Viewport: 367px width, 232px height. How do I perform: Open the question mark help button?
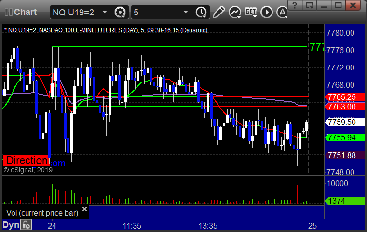pos(295,5)
